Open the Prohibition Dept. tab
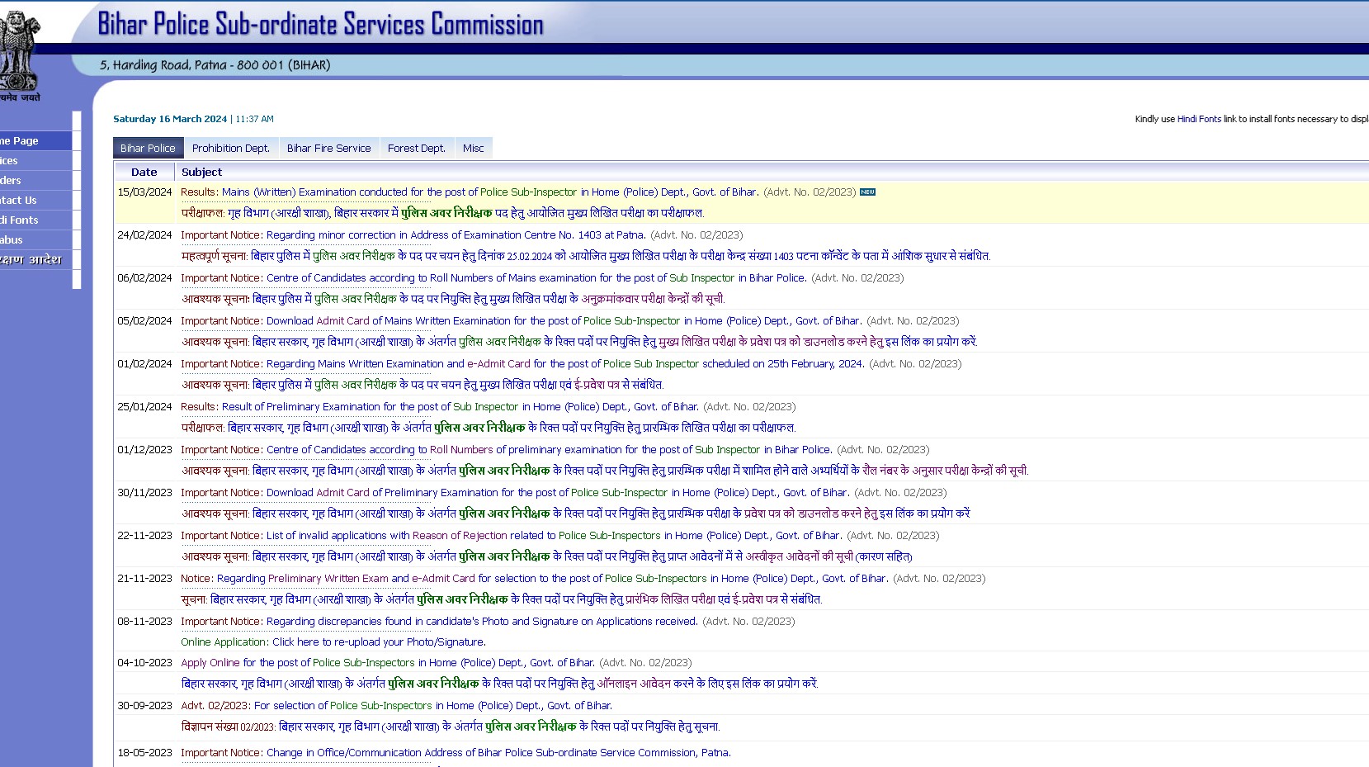This screenshot has width=1369, height=767. [x=230, y=148]
